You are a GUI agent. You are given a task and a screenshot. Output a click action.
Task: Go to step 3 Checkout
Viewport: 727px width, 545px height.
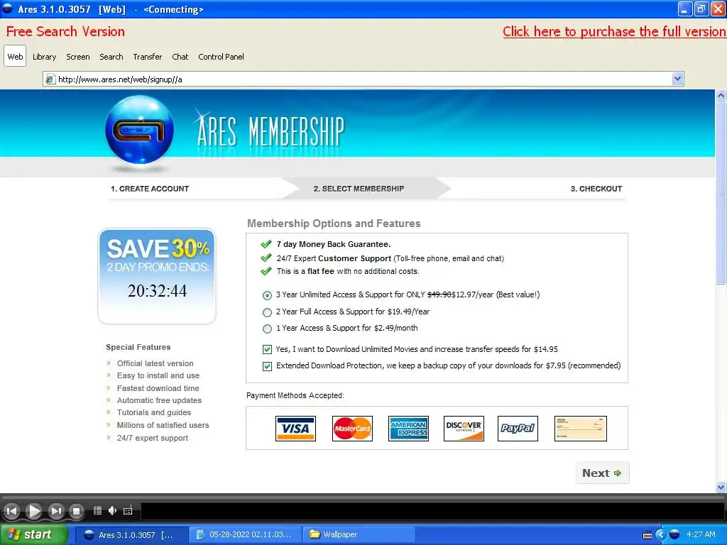tap(596, 189)
